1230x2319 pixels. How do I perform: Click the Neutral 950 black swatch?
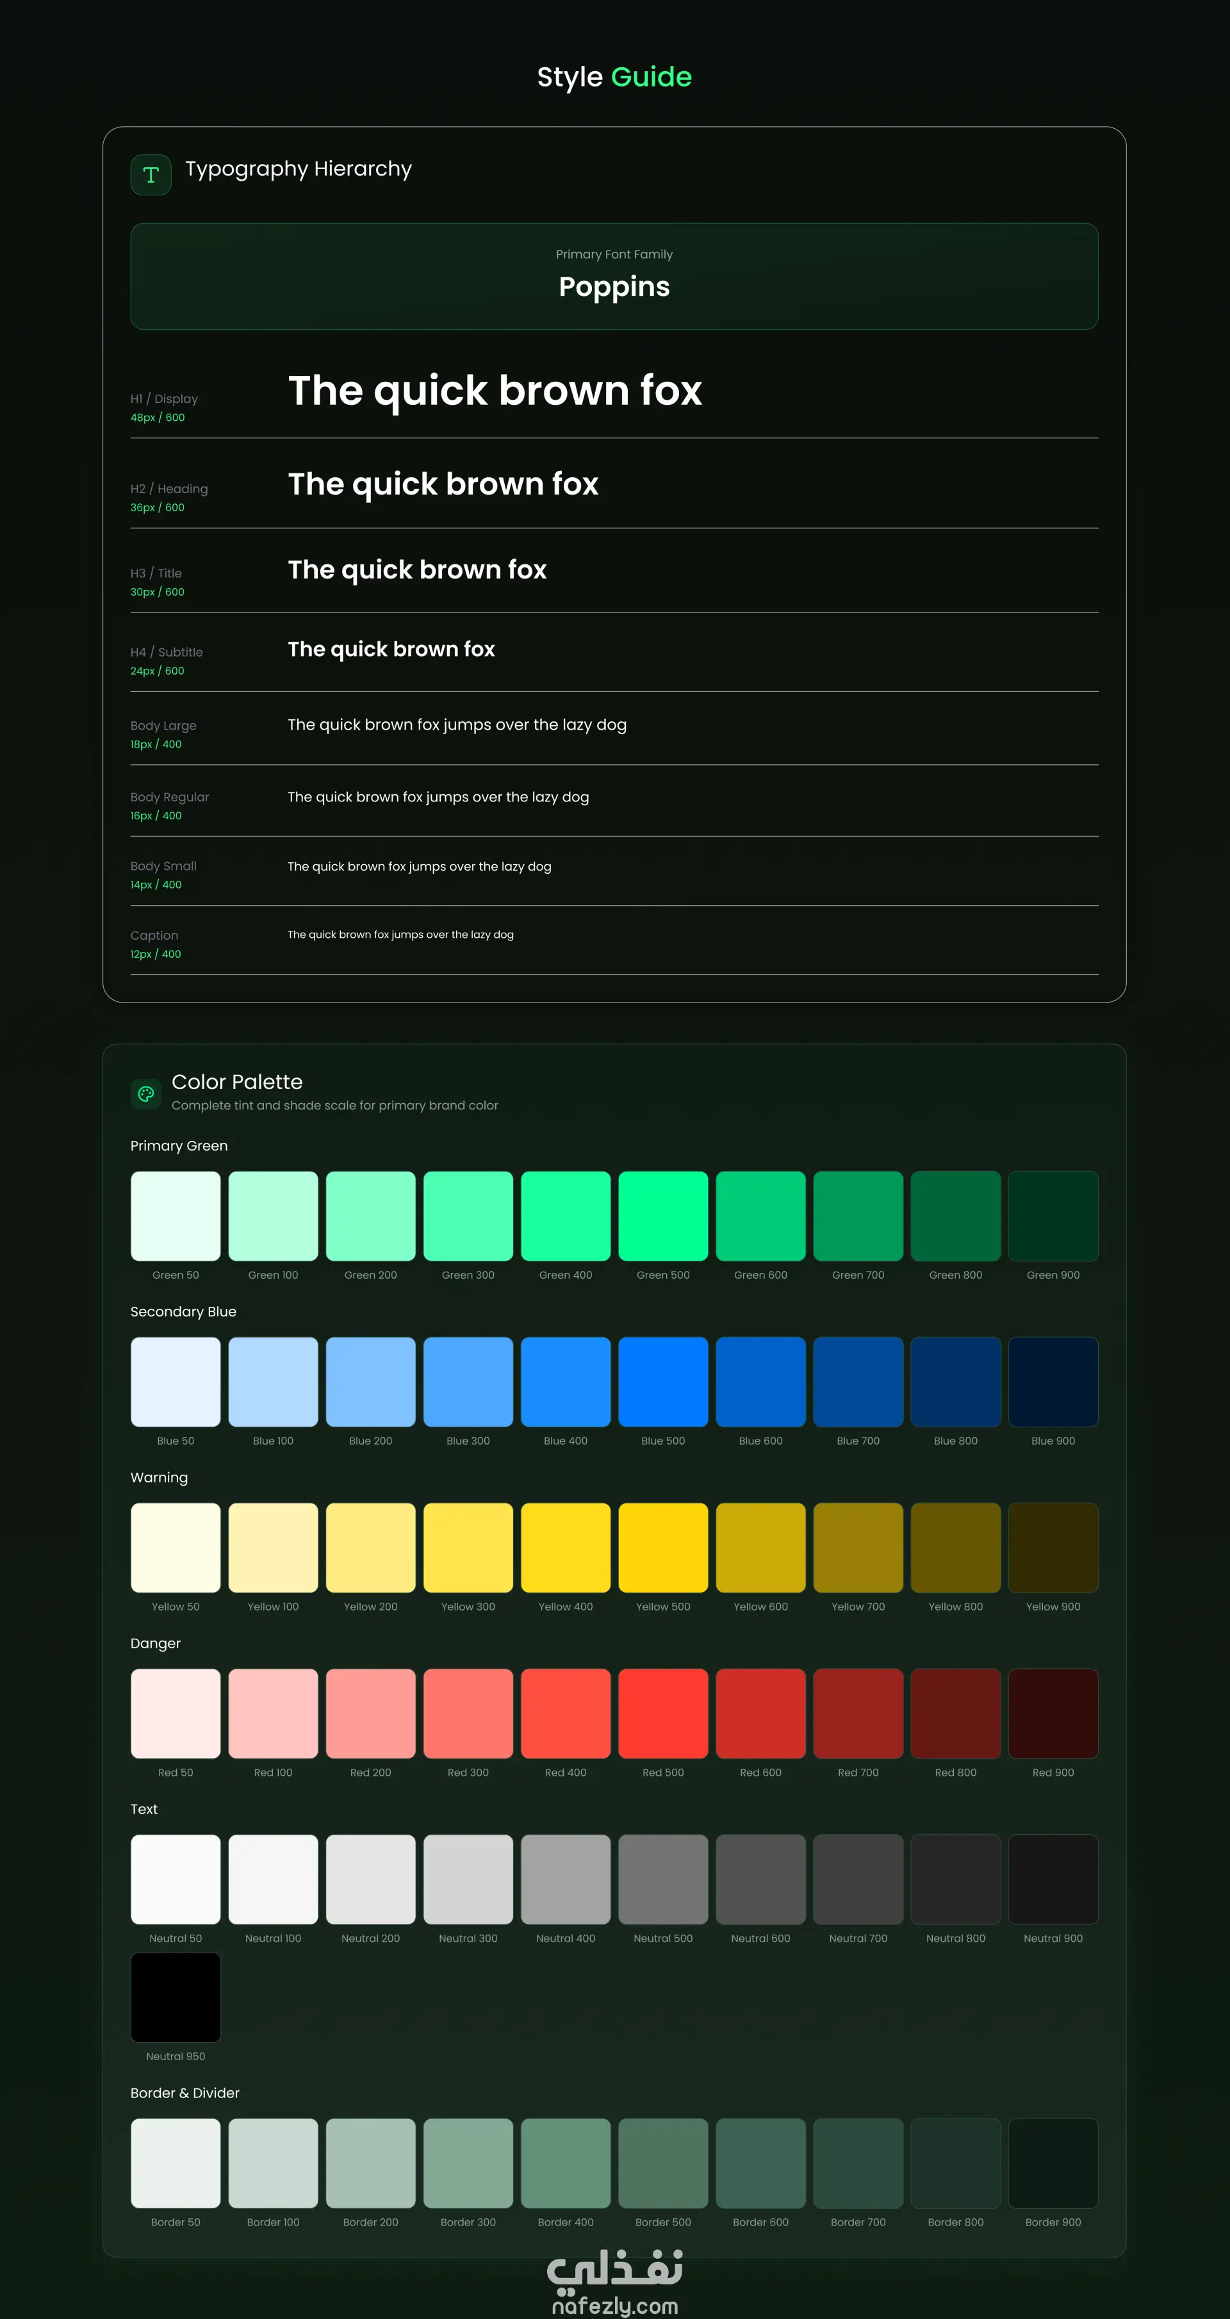pyautogui.click(x=176, y=1997)
